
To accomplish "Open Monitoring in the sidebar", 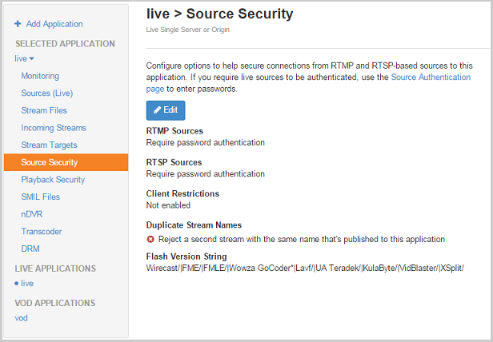I will pyautogui.click(x=40, y=76).
